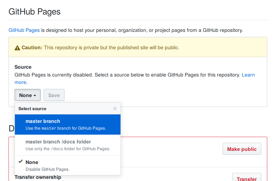Click the checkmark beside None option
The image size is (274, 181).
coord(21,162)
